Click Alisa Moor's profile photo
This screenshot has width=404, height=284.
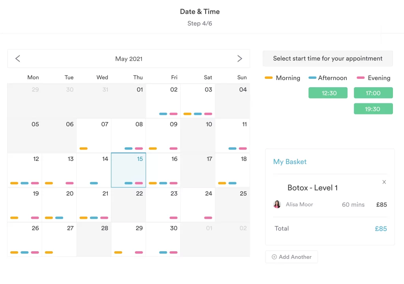277,204
